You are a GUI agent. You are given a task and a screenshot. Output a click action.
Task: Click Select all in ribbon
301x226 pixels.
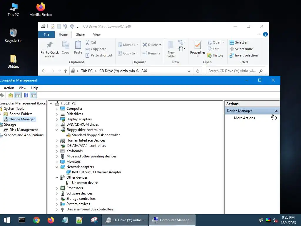tap(239, 42)
